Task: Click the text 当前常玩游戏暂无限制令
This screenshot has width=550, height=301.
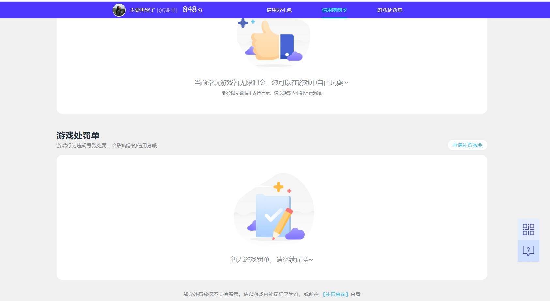Action: pyautogui.click(x=230, y=83)
